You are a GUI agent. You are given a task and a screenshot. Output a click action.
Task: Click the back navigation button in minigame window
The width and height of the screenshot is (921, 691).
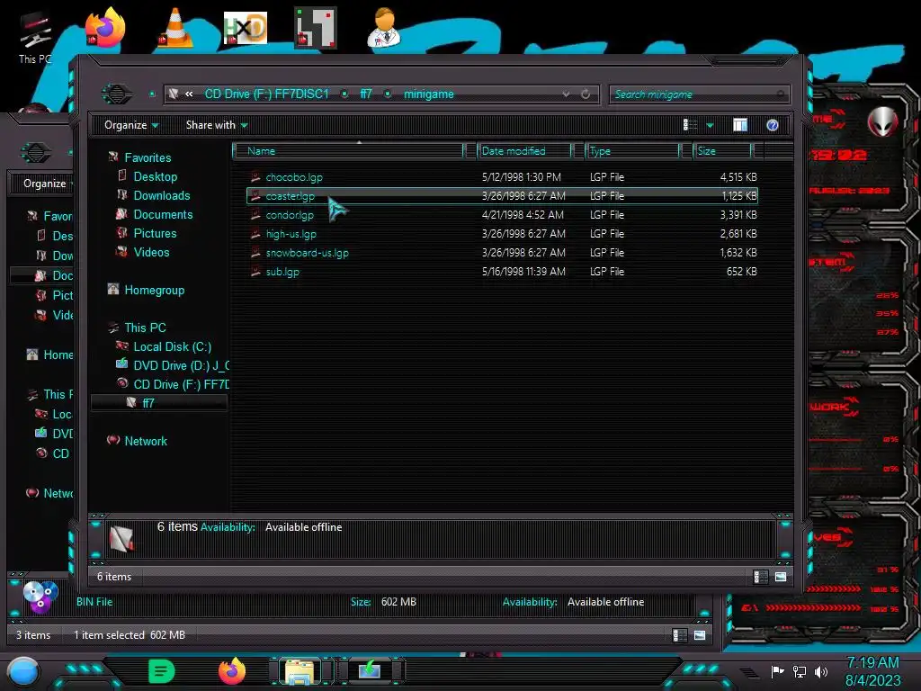[116, 94]
